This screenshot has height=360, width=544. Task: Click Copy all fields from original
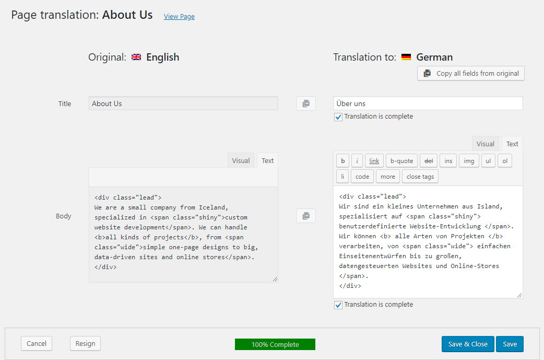pos(470,73)
